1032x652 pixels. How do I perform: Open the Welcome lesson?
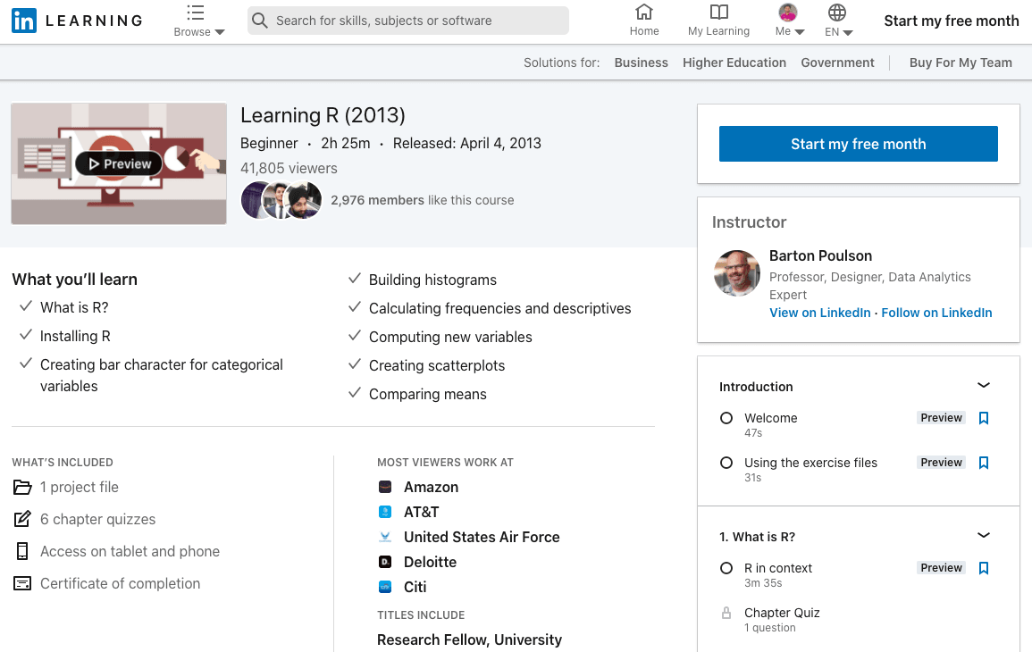click(771, 418)
